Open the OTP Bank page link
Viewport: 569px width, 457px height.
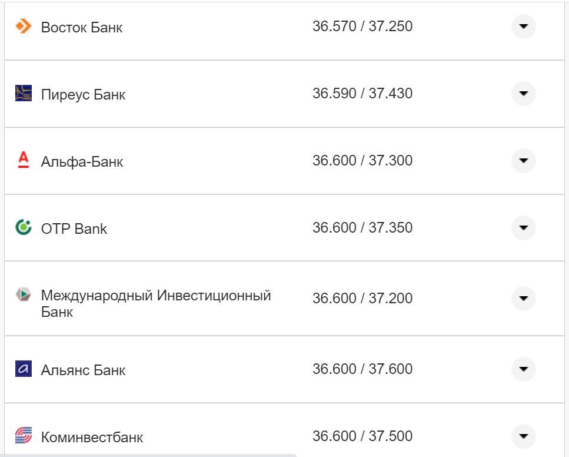pyautogui.click(x=73, y=229)
